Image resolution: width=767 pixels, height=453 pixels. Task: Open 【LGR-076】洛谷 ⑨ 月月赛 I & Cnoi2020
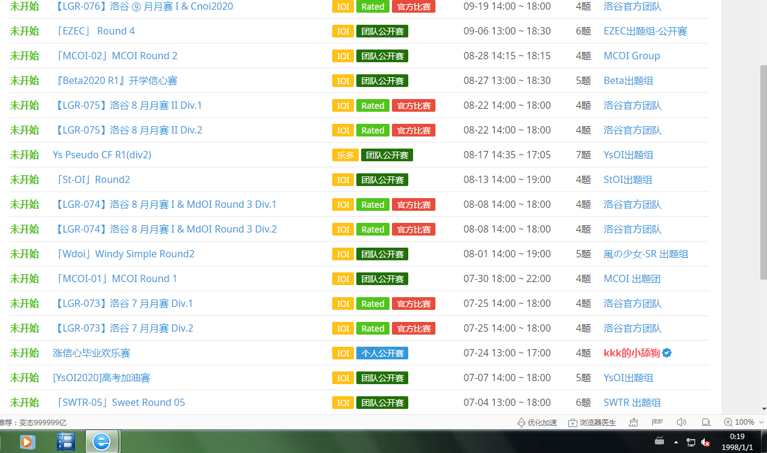click(143, 6)
